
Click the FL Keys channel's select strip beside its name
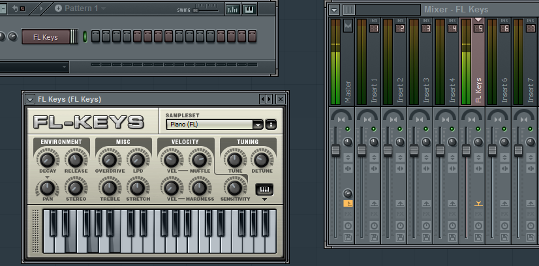[x=74, y=37]
